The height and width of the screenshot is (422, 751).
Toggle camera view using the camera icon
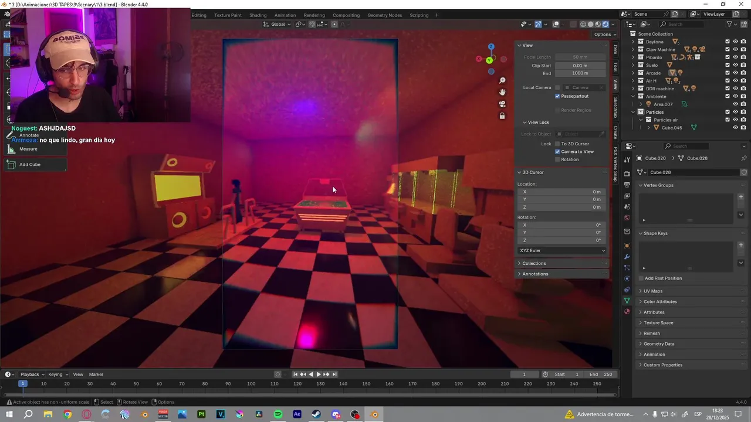(x=502, y=104)
